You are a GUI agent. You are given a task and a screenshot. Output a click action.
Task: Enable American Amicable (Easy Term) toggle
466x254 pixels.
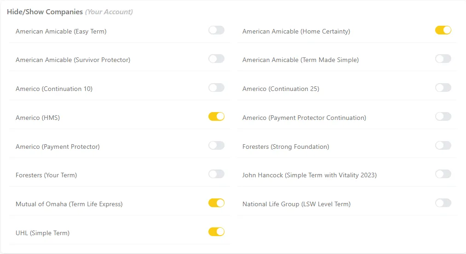click(x=216, y=30)
